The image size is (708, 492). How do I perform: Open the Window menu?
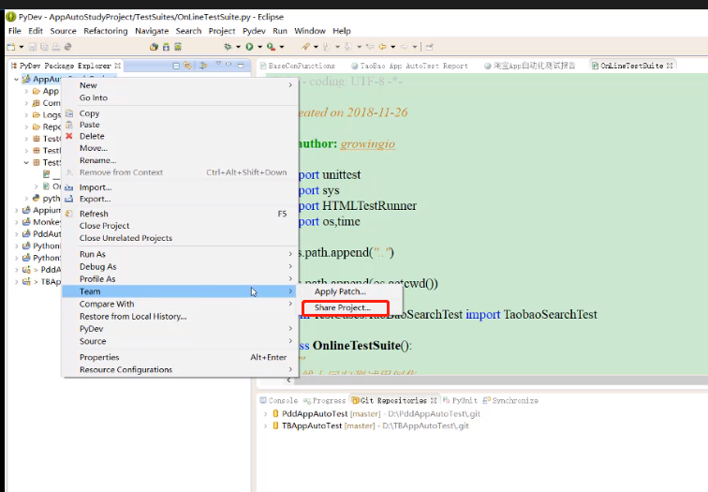coord(310,31)
